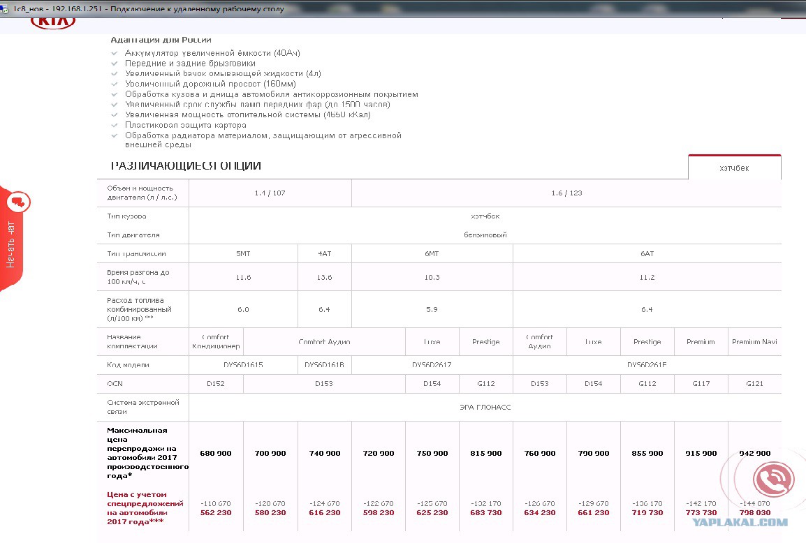Click max price 790 900
This screenshot has width=806, height=543.
(594, 453)
